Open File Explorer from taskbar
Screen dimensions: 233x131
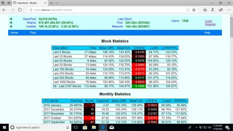pyautogui.click(x=94, y=127)
